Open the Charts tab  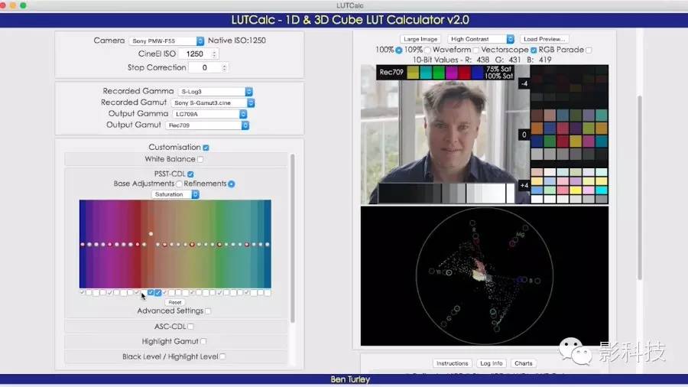[x=524, y=363]
